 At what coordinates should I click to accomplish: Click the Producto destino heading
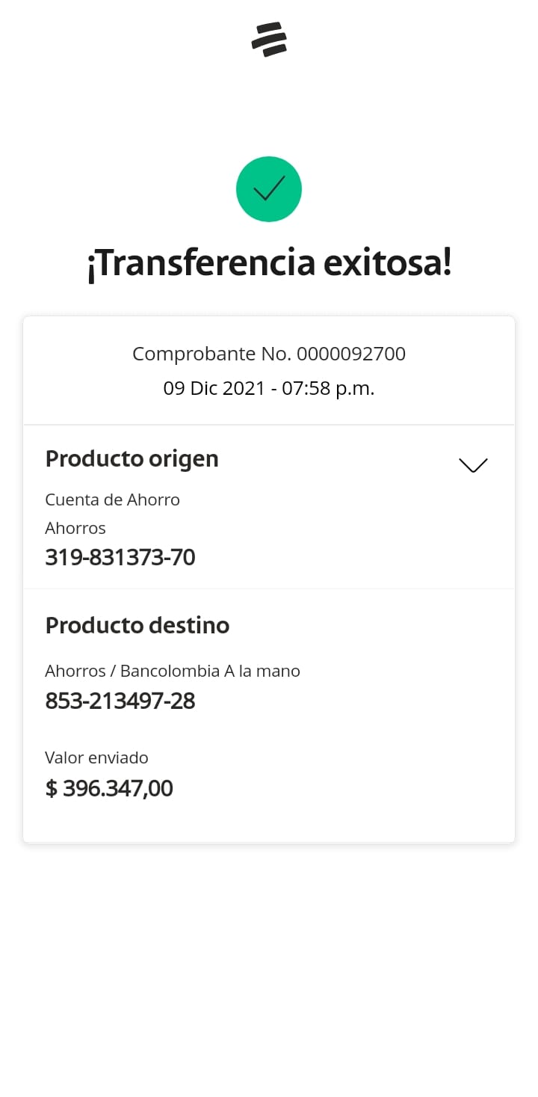(x=137, y=624)
